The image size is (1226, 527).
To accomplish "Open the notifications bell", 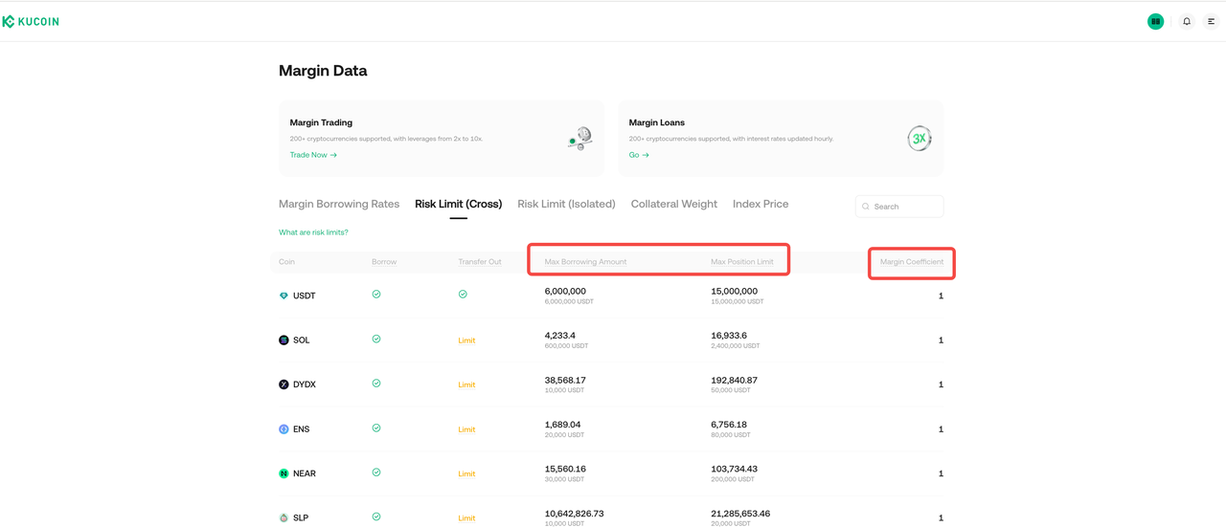I will [1187, 21].
